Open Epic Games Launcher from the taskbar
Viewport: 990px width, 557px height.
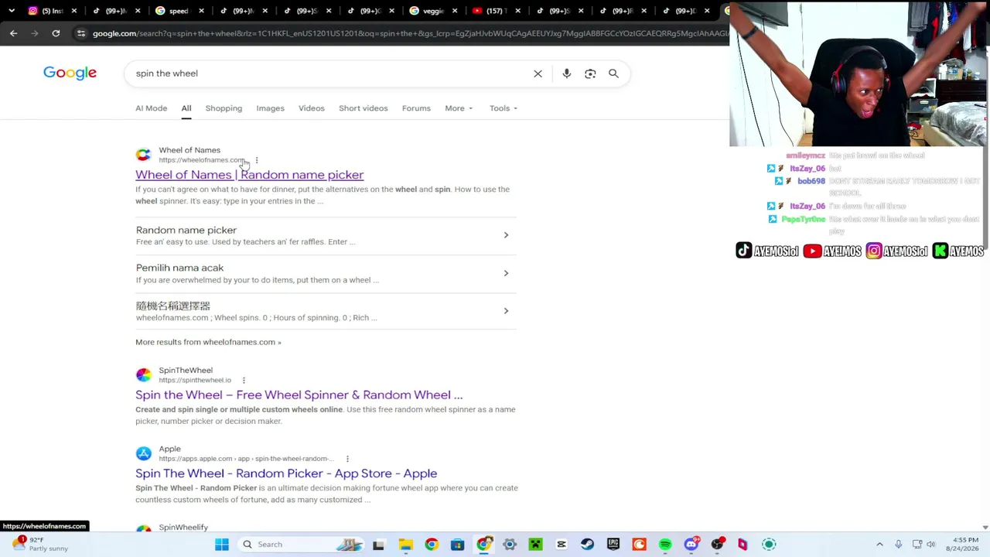point(613,545)
